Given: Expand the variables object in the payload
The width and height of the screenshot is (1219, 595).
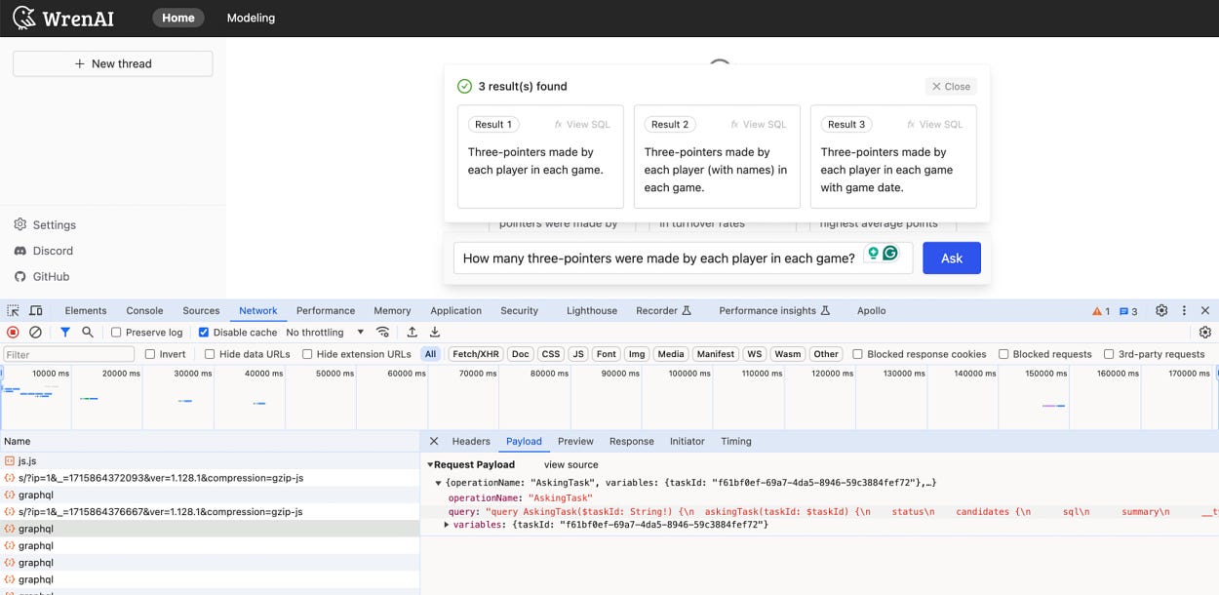Looking at the screenshot, I should (x=446, y=524).
